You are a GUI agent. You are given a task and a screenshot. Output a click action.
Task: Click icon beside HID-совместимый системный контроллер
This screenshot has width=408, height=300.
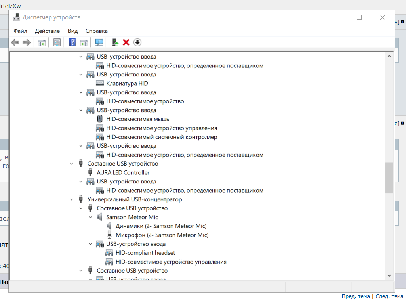coord(100,137)
